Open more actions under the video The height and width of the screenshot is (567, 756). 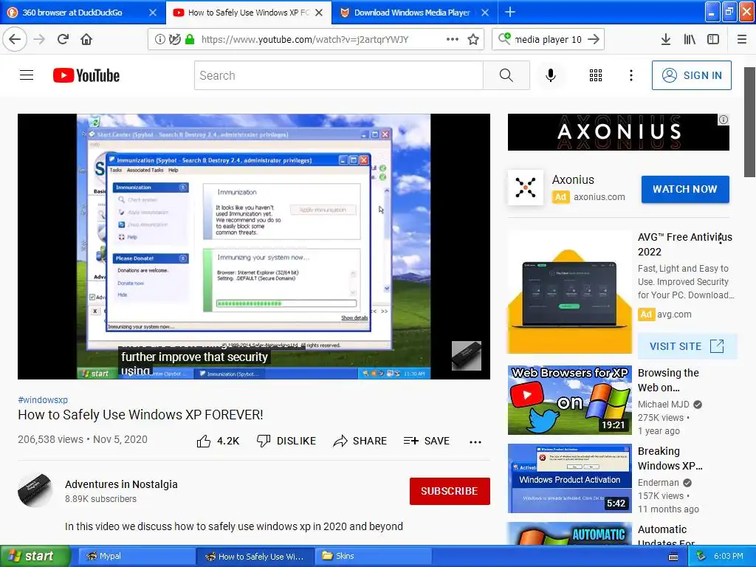click(x=475, y=441)
